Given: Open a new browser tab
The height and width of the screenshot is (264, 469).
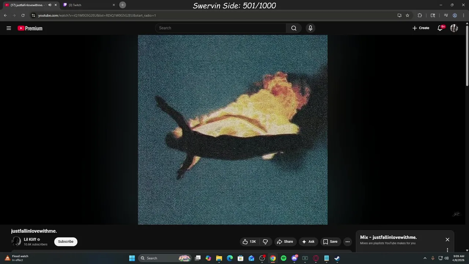Looking at the screenshot, I should pyautogui.click(x=122, y=5).
